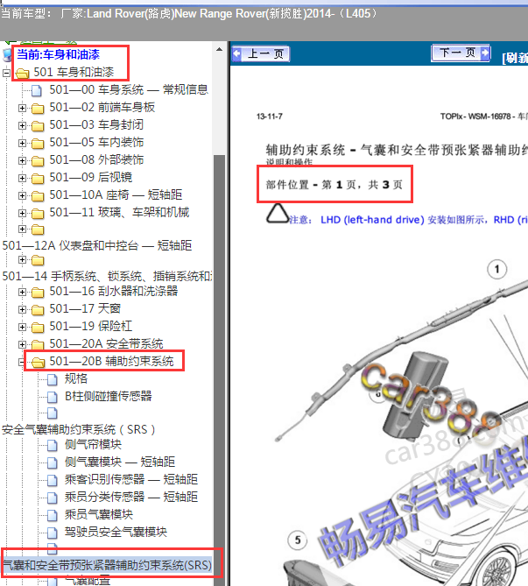Click the folder icon for 501—08 外部装饰
This screenshot has width=528, height=586.
[38, 161]
